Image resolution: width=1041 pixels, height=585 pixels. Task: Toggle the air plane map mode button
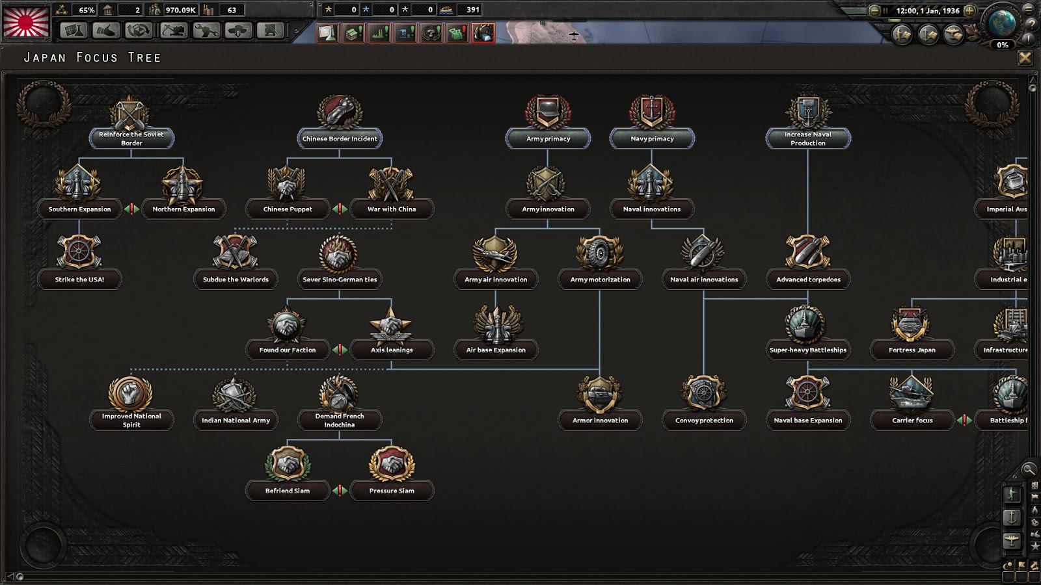1012,540
